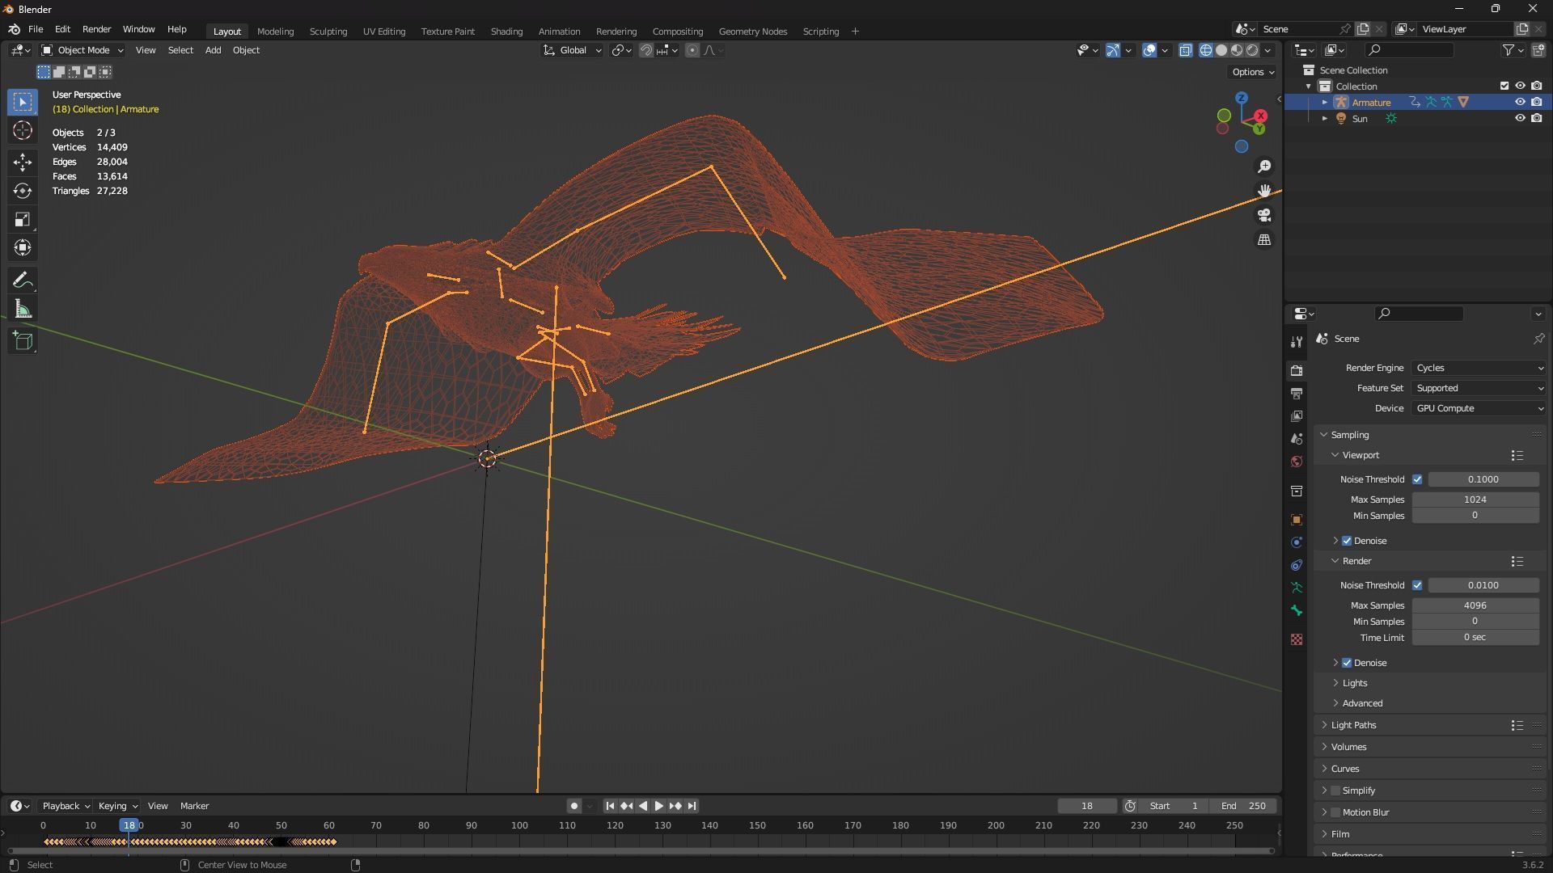Play the animation forward
Viewport: 1553px width, 873px height.
[x=658, y=806]
